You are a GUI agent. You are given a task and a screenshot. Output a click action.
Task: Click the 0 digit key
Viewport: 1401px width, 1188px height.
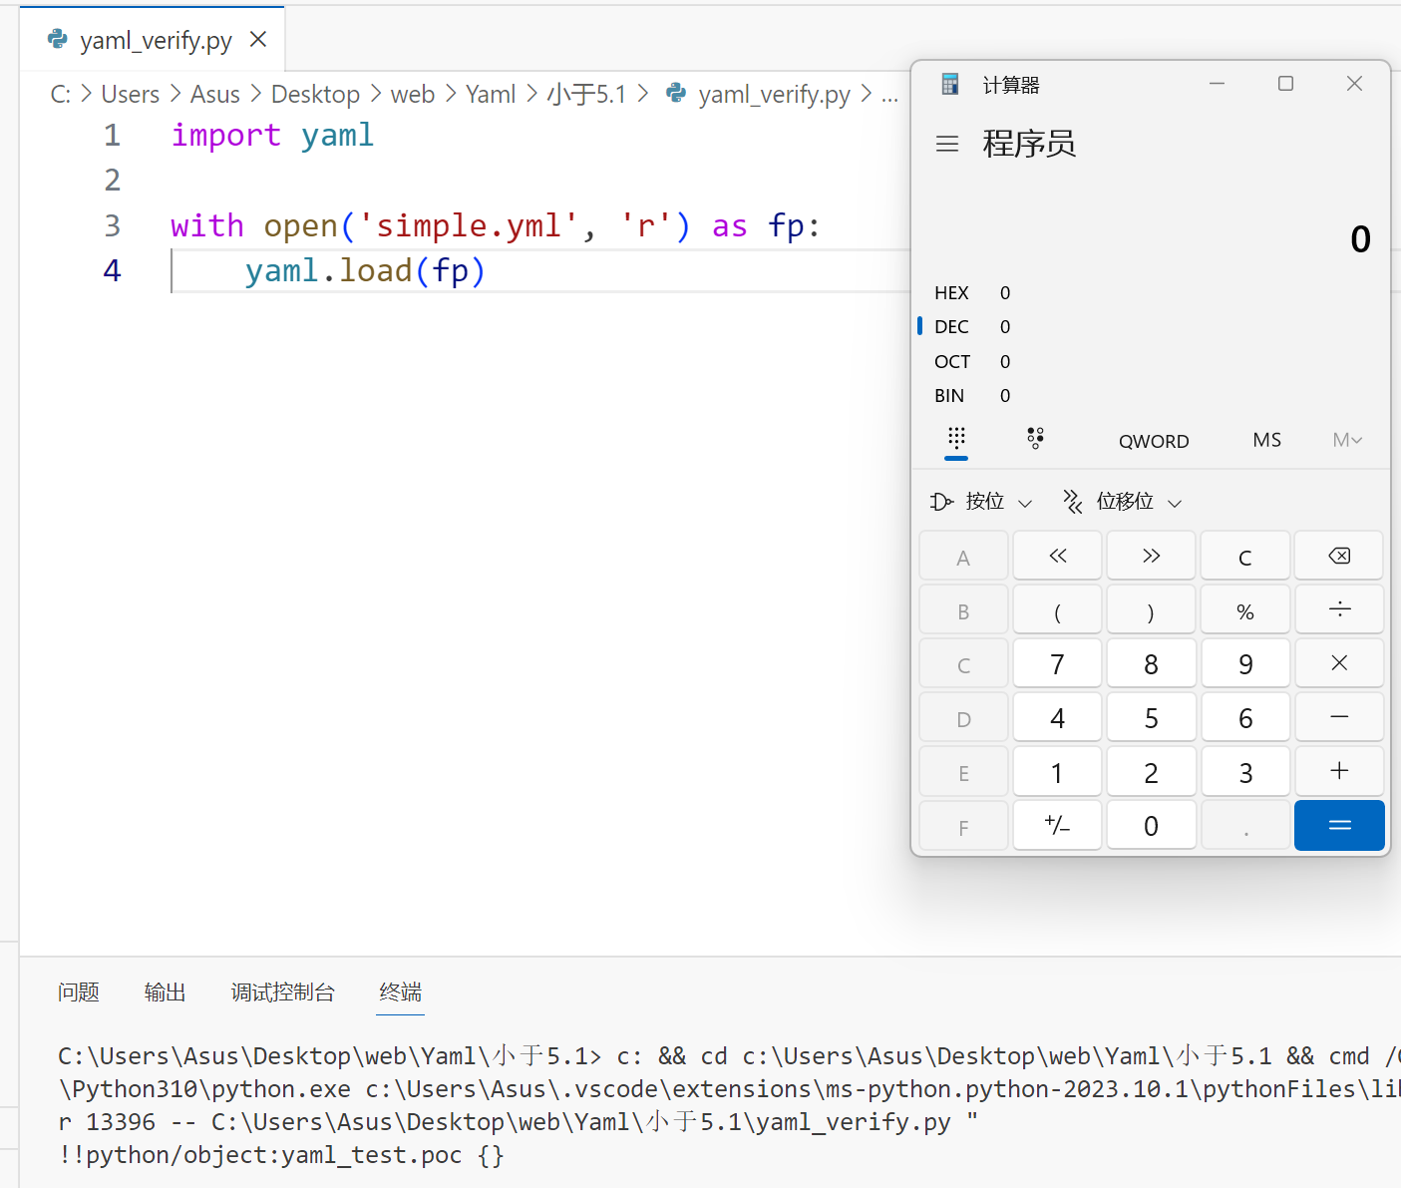click(x=1152, y=825)
